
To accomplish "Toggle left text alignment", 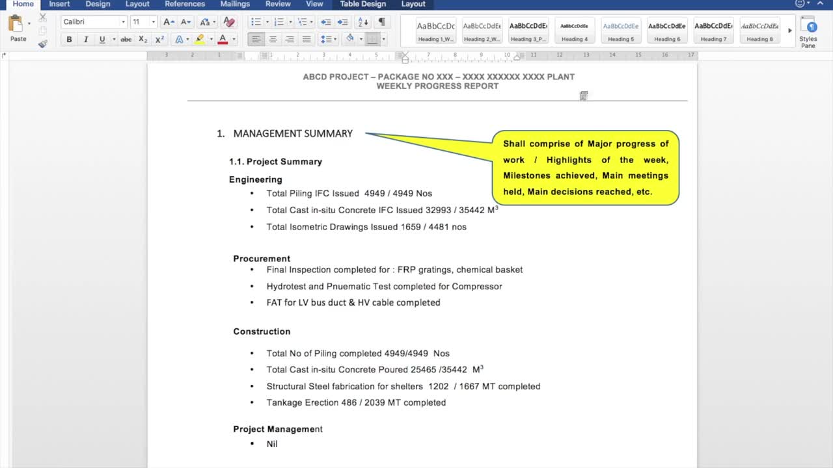I will click(x=256, y=40).
